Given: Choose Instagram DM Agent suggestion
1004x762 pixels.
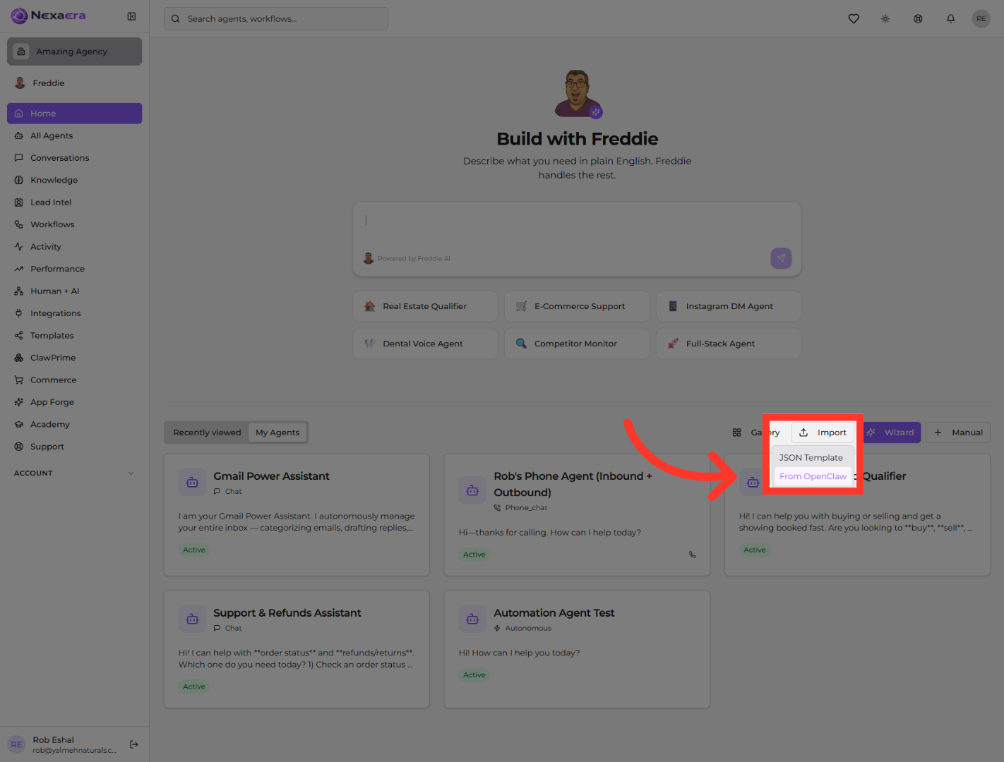Looking at the screenshot, I should [x=729, y=306].
